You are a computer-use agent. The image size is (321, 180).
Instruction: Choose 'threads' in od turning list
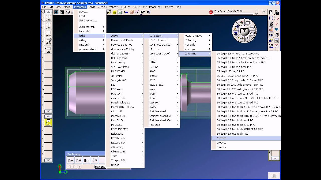click(x=246, y=147)
